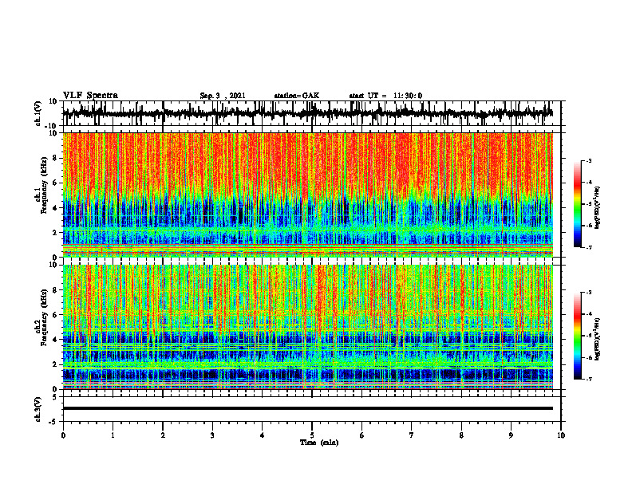Select the "Time (min)" x-axis label

point(319,443)
